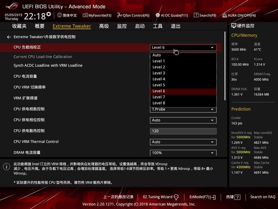
Task: Switch to the 概要 tab
Action: click(x=40, y=26)
